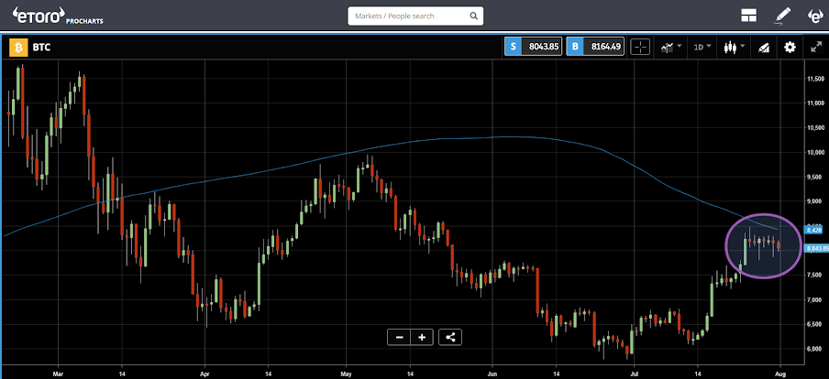Open the eToro bull icon menu

click(814, 16)
